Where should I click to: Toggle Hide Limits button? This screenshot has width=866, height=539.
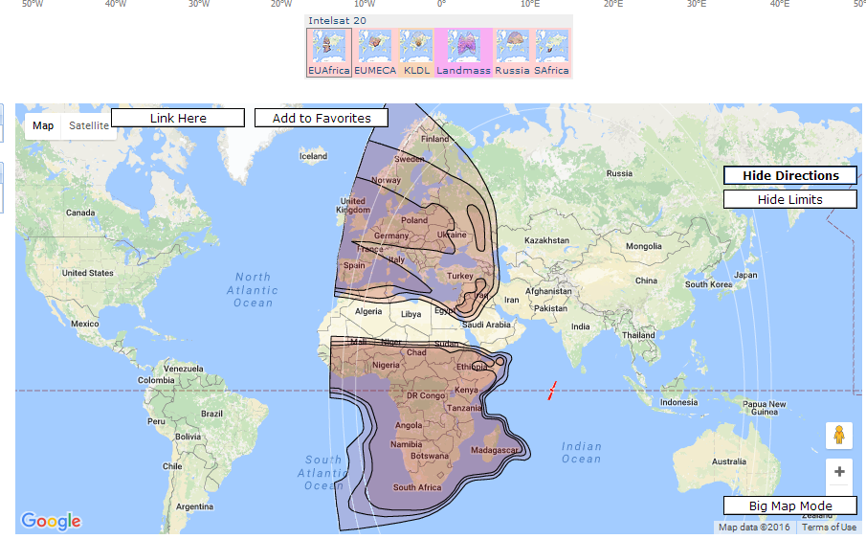pyautogui.click(x=789, y=199)
